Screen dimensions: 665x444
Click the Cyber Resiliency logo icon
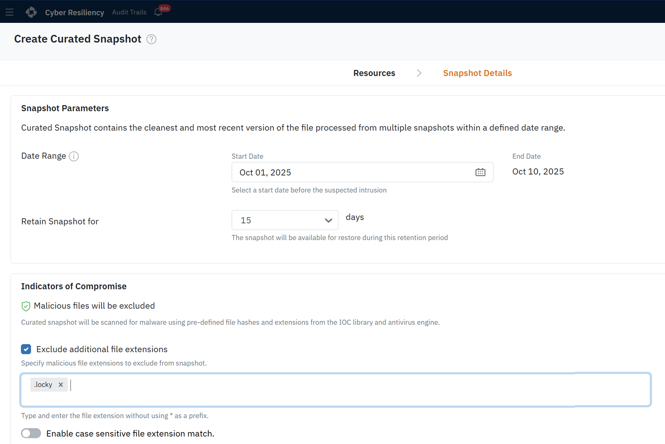coord(31,12)
